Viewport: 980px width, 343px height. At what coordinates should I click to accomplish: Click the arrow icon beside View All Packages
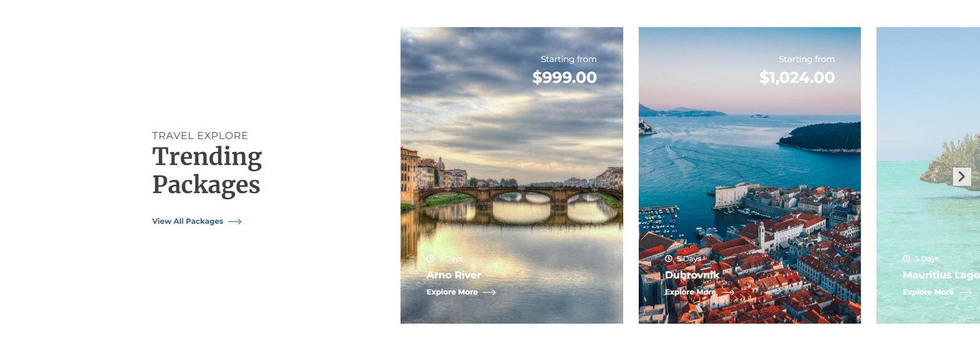tap(235, 222)
